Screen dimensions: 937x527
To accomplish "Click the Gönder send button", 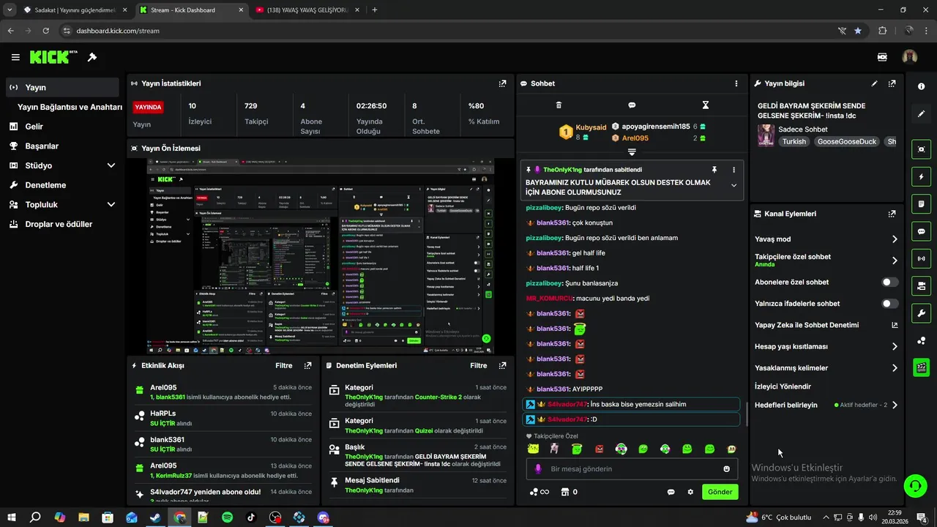I will [720, 492].
